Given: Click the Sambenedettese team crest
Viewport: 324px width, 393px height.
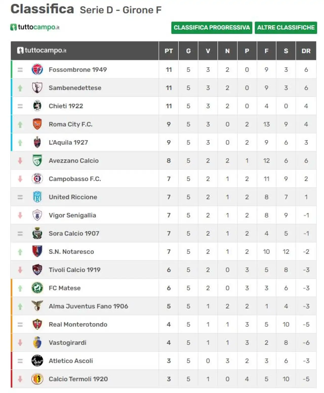Looking at the screenshot, I should click(37, 88).
